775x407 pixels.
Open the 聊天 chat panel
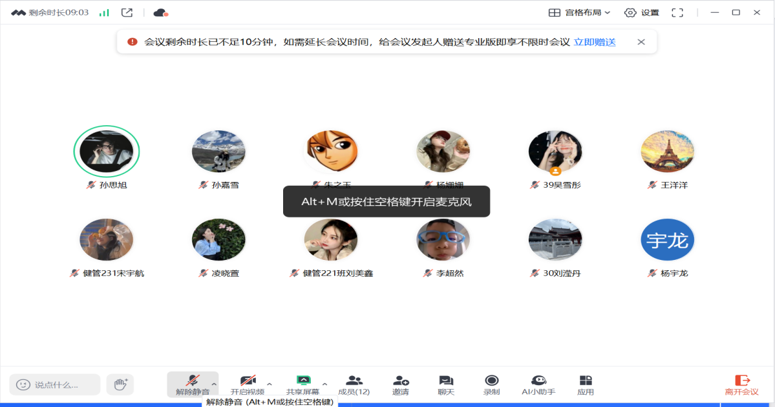[446, 384]
